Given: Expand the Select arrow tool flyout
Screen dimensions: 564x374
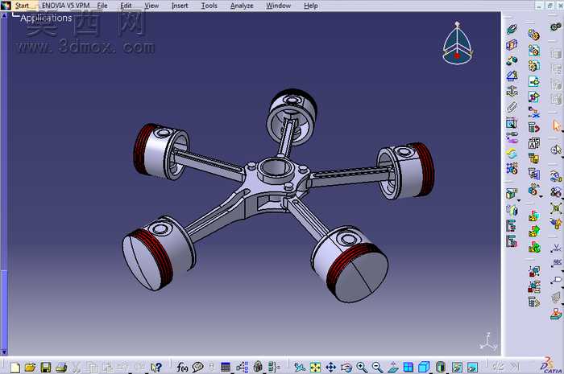Looking at the screenshot, I should coord(562,132).
